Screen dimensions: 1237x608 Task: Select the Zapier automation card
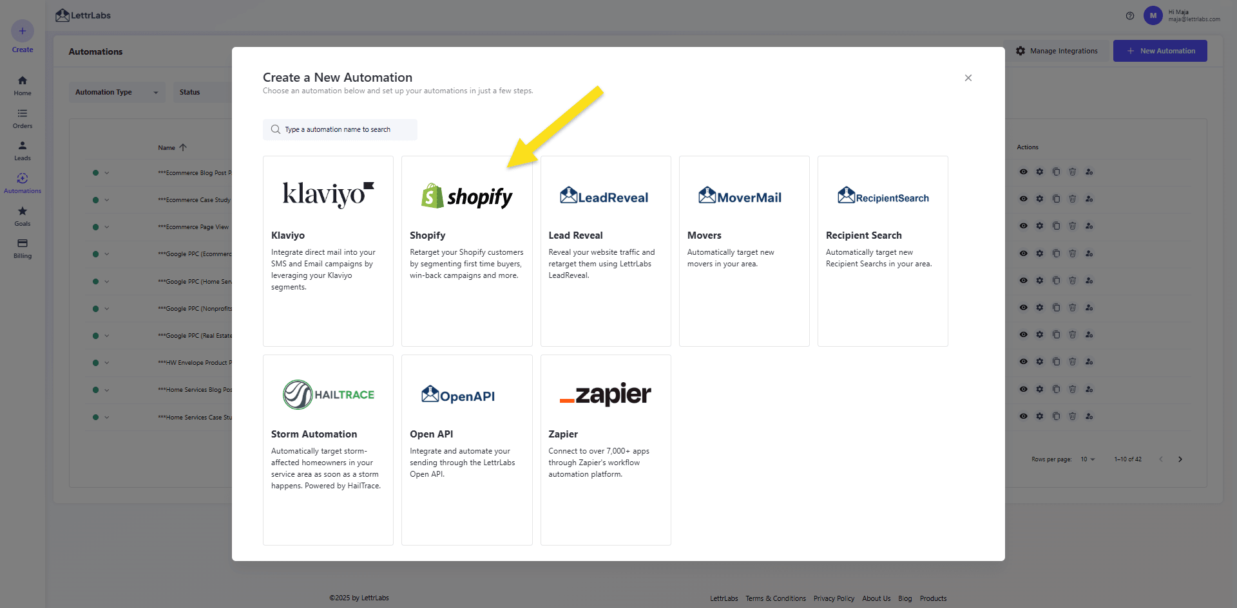point(606,450)
